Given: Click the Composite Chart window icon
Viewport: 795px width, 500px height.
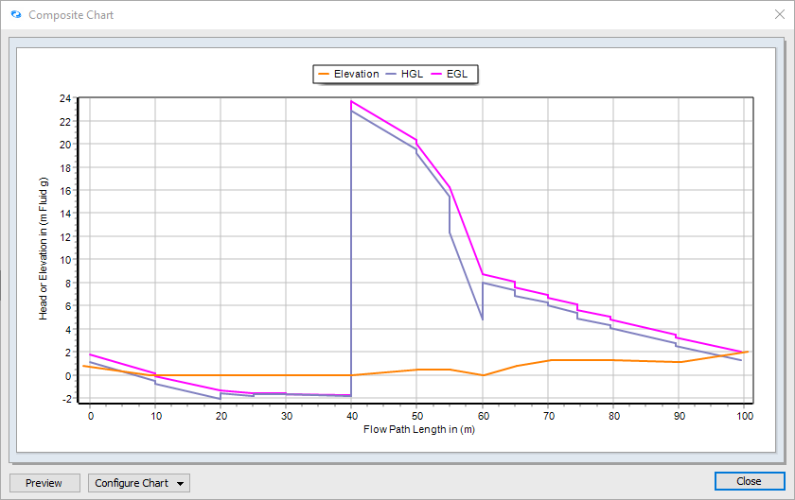Looking at the screenshot, I should click(x=15, y=15).
